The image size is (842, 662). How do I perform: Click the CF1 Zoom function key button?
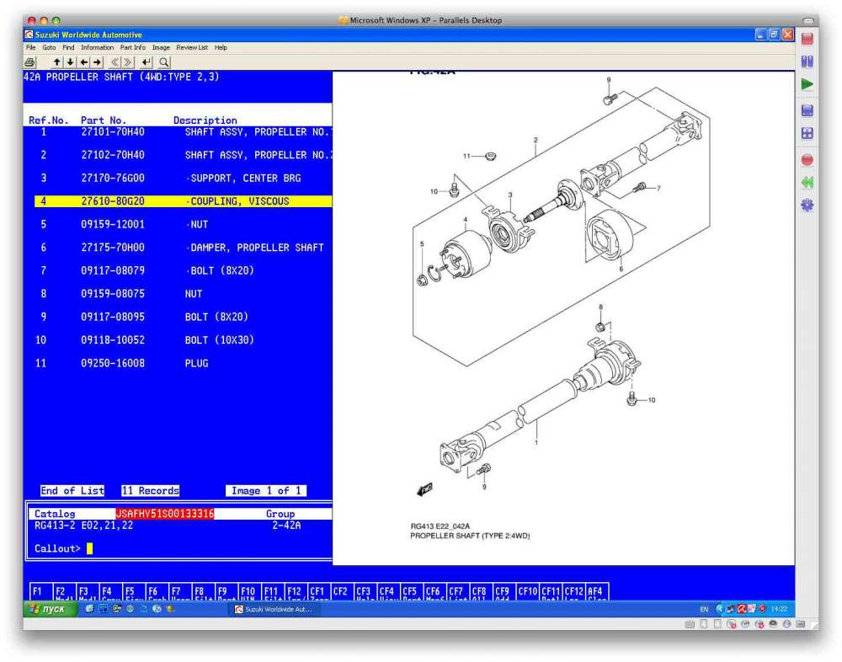tap(318, 591)
